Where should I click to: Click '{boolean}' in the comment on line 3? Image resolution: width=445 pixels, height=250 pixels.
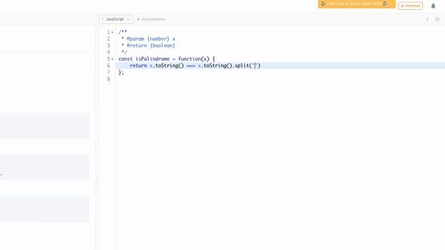[x=162, y=46]
